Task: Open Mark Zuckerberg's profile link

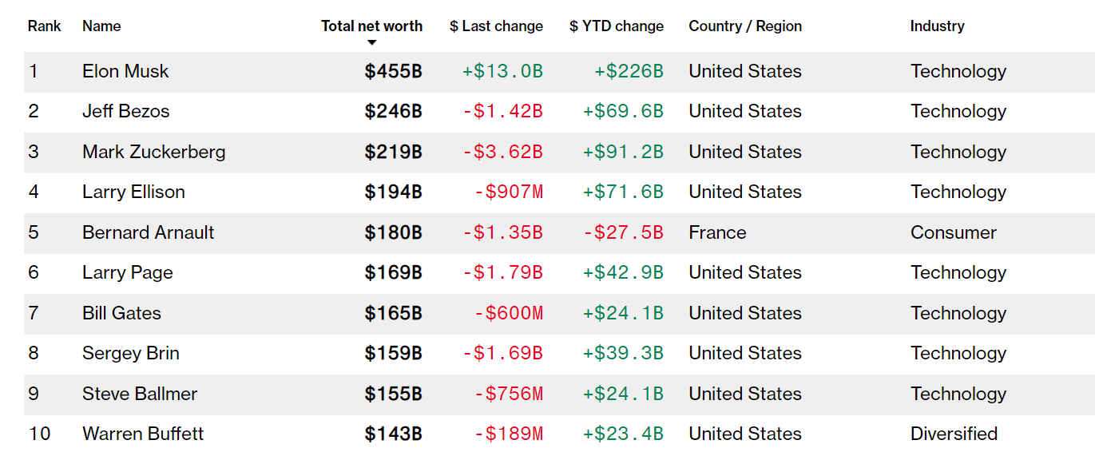Action: pos(153,152)
